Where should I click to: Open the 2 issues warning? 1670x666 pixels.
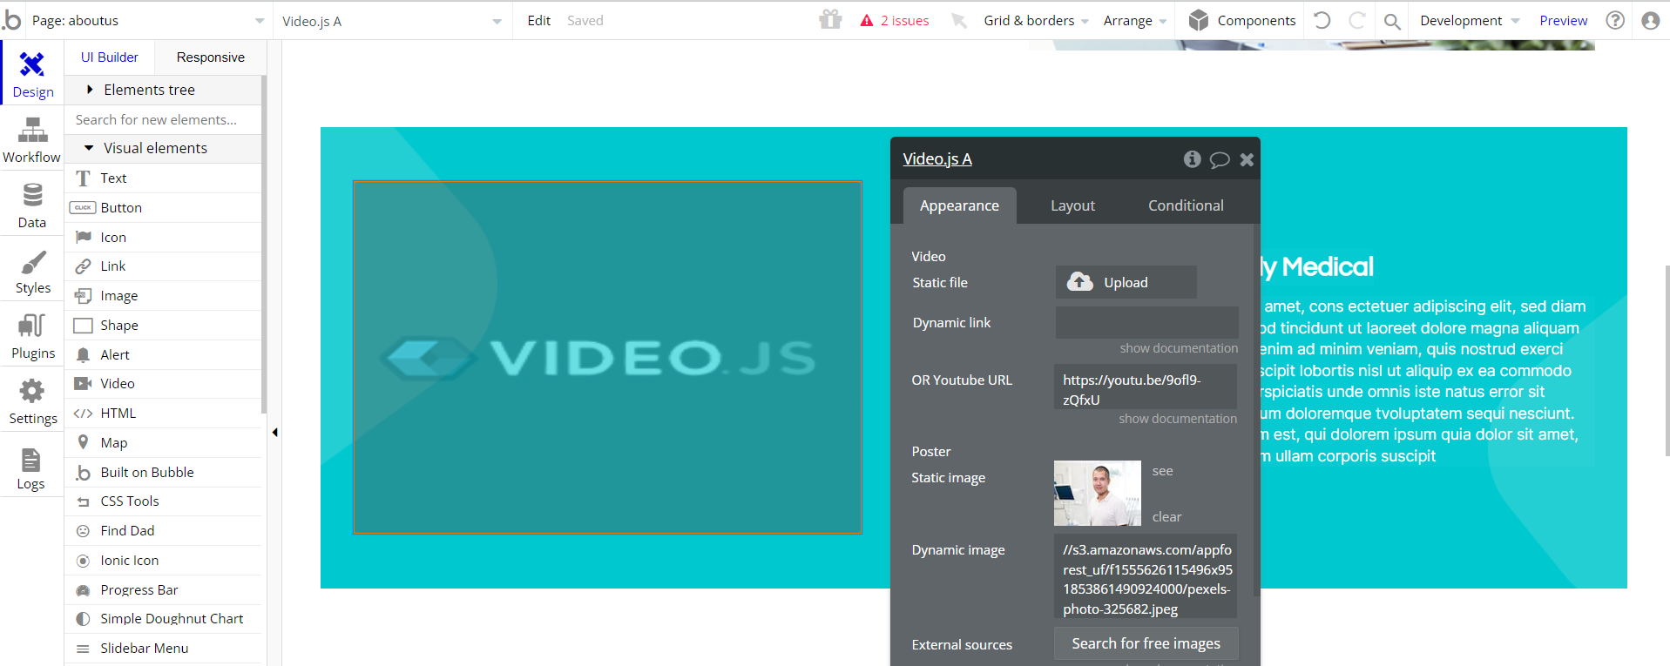895,21
